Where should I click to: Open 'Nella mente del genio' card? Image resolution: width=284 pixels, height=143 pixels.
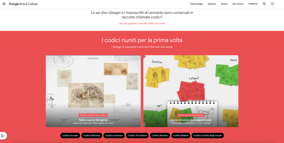click(x=93, y=91)
